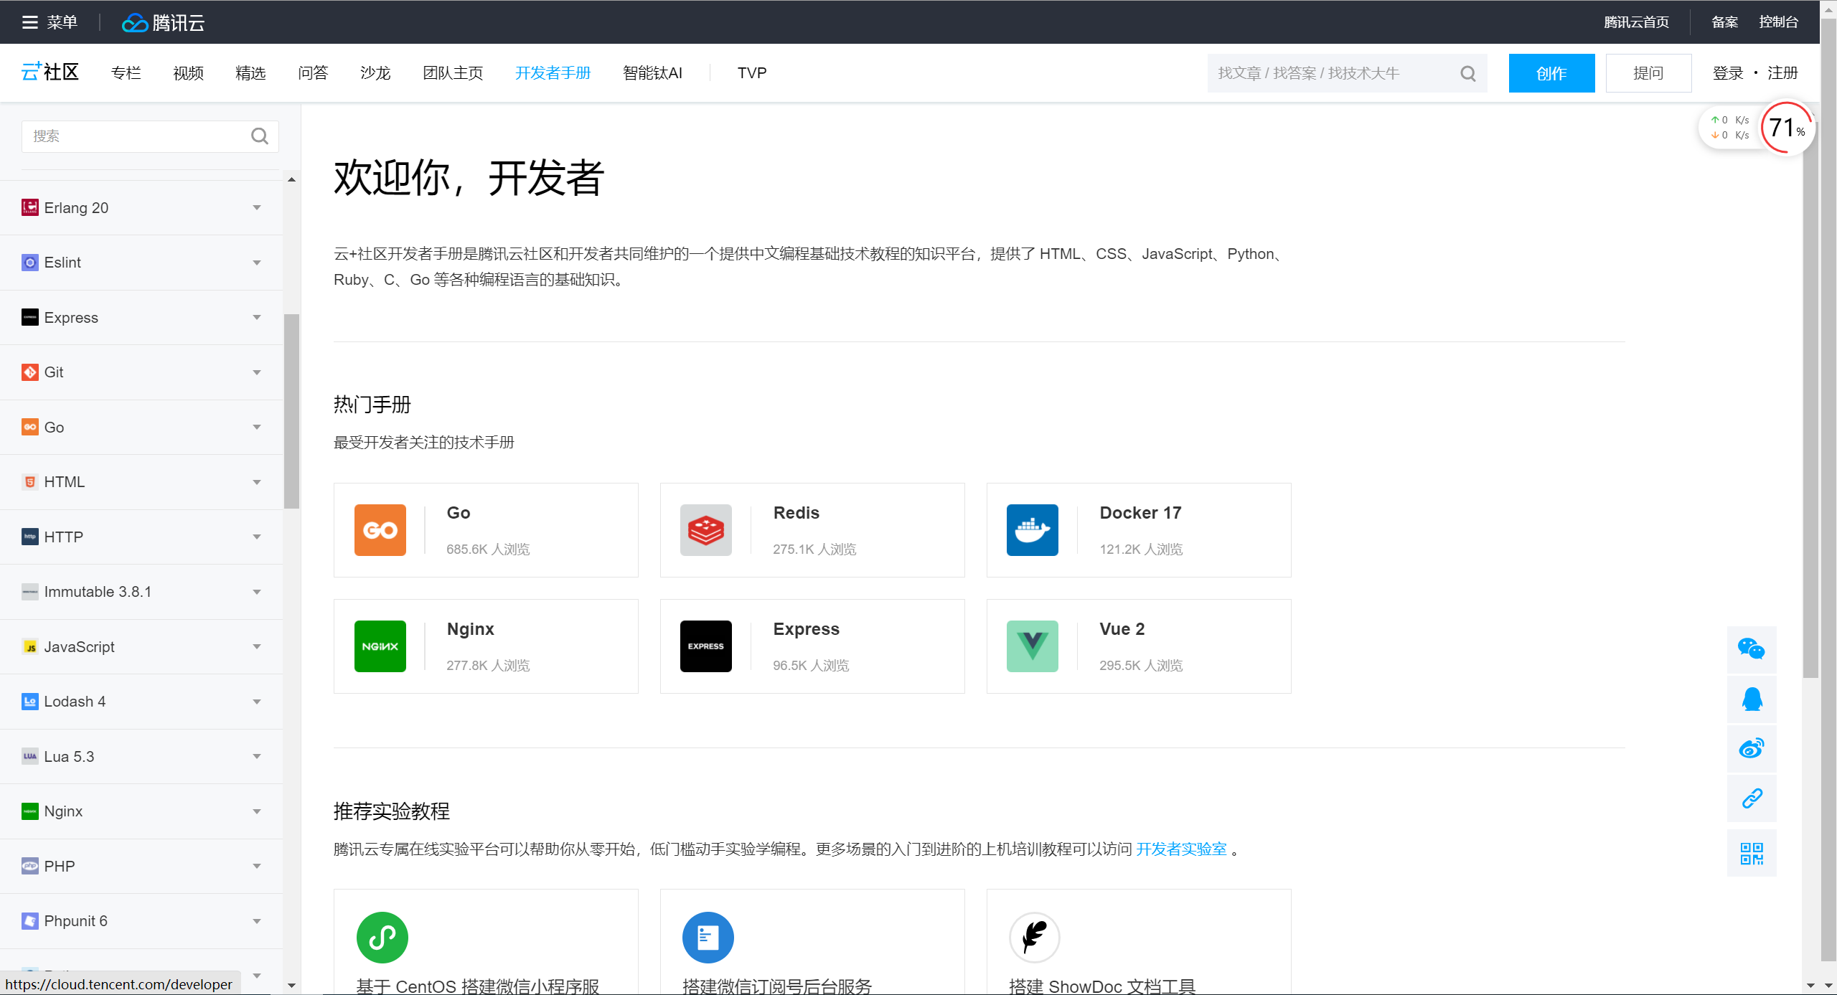
Task: Click the 注册 registration link
Action: (x=1782, y=72)
